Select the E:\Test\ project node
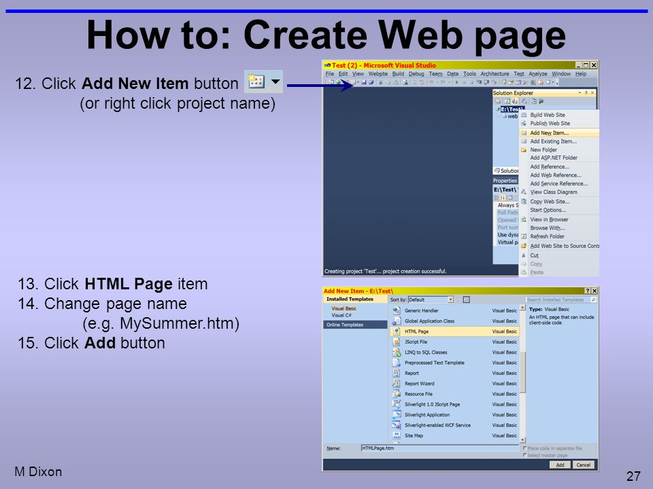 (510, 109)
